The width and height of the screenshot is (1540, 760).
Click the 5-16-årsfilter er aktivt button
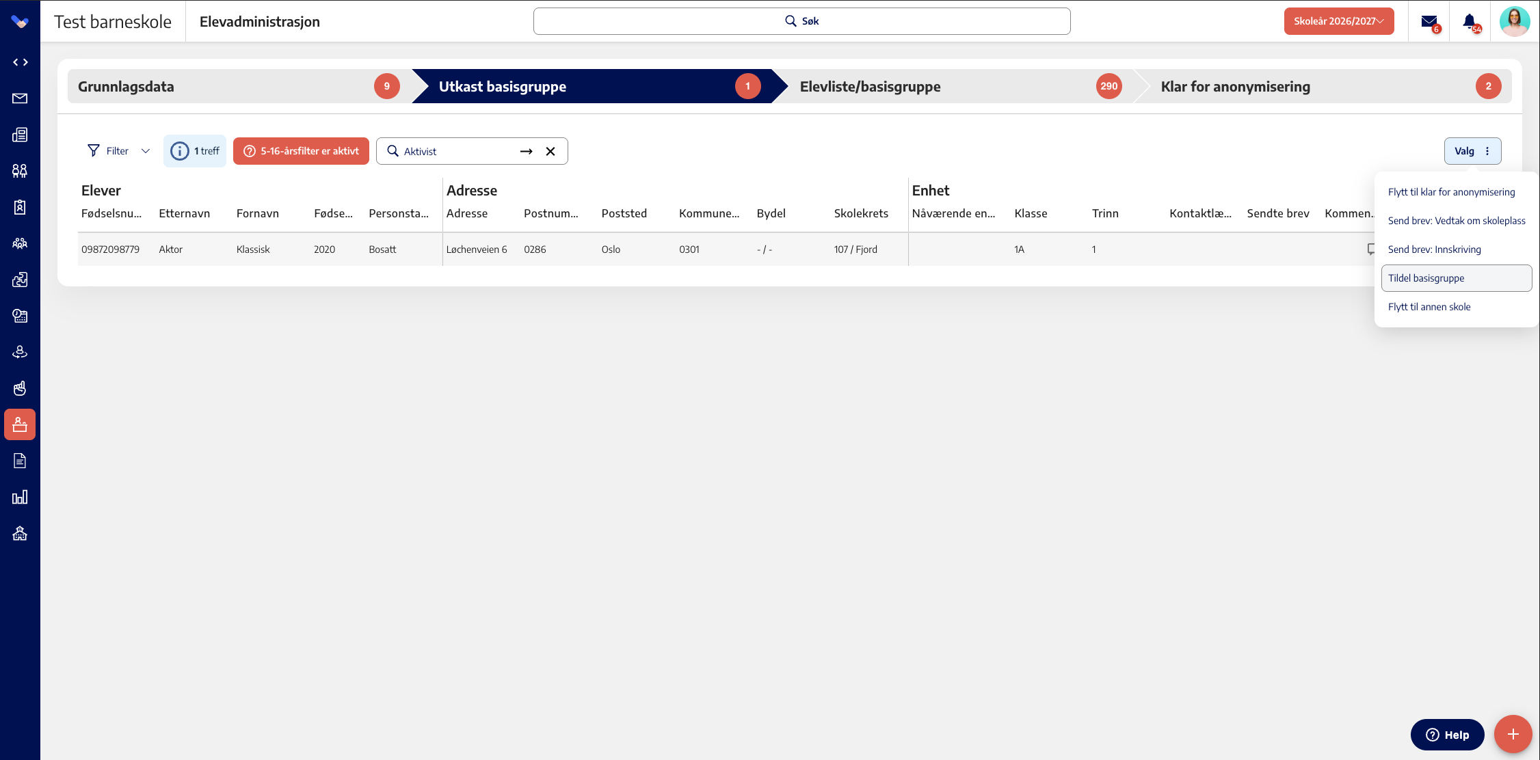tap(301, 151)
